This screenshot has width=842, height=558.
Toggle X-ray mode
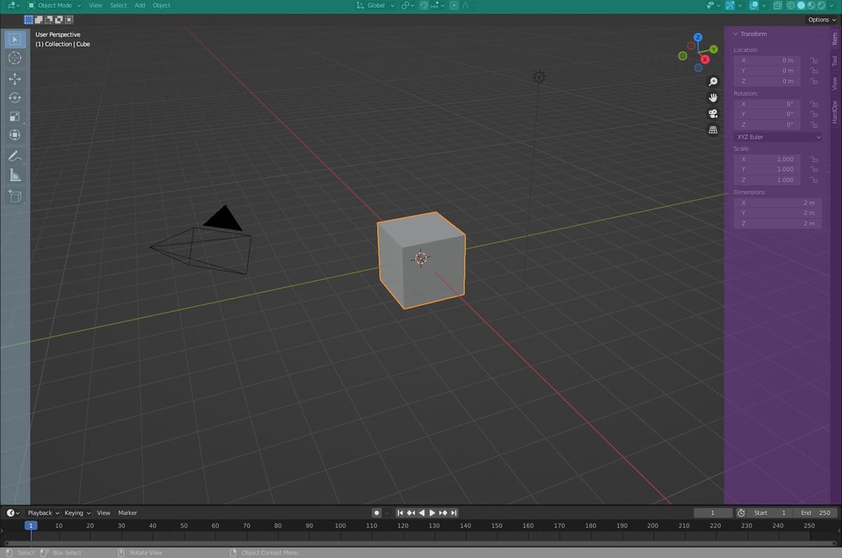pos(777,6)
